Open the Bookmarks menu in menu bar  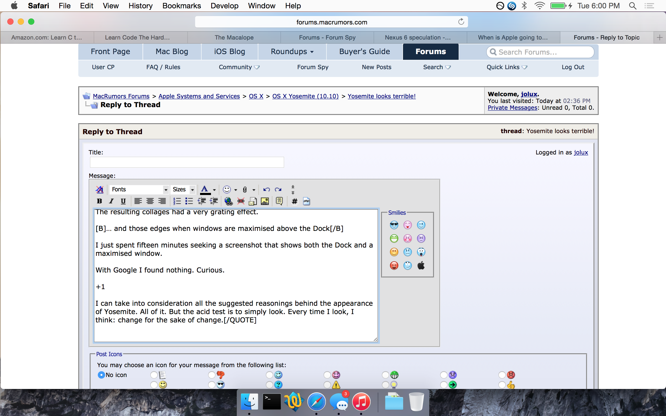tap(181, 6)
